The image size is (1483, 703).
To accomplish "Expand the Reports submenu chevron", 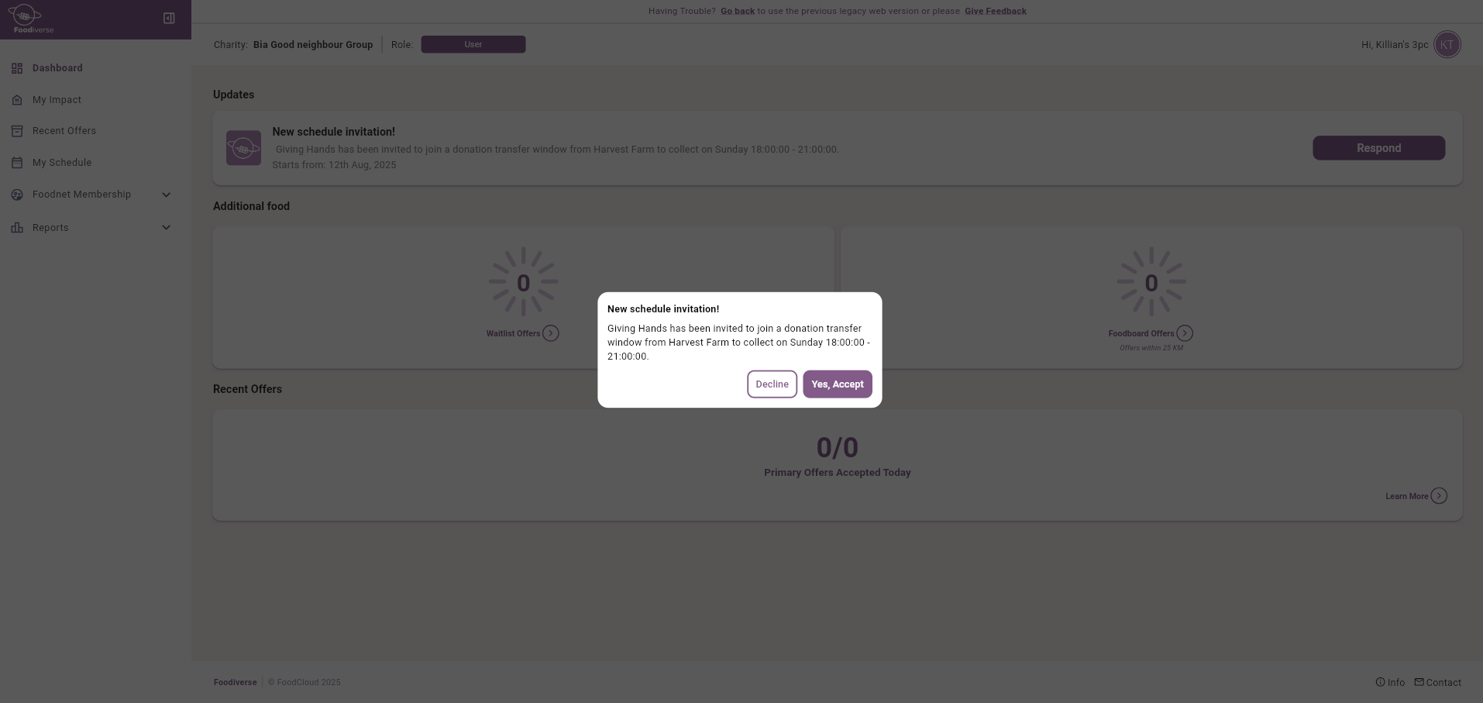I will coord(166,228).
